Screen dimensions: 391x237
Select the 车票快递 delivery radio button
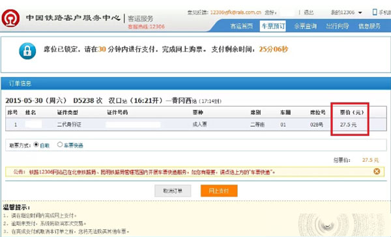[60, 144]
